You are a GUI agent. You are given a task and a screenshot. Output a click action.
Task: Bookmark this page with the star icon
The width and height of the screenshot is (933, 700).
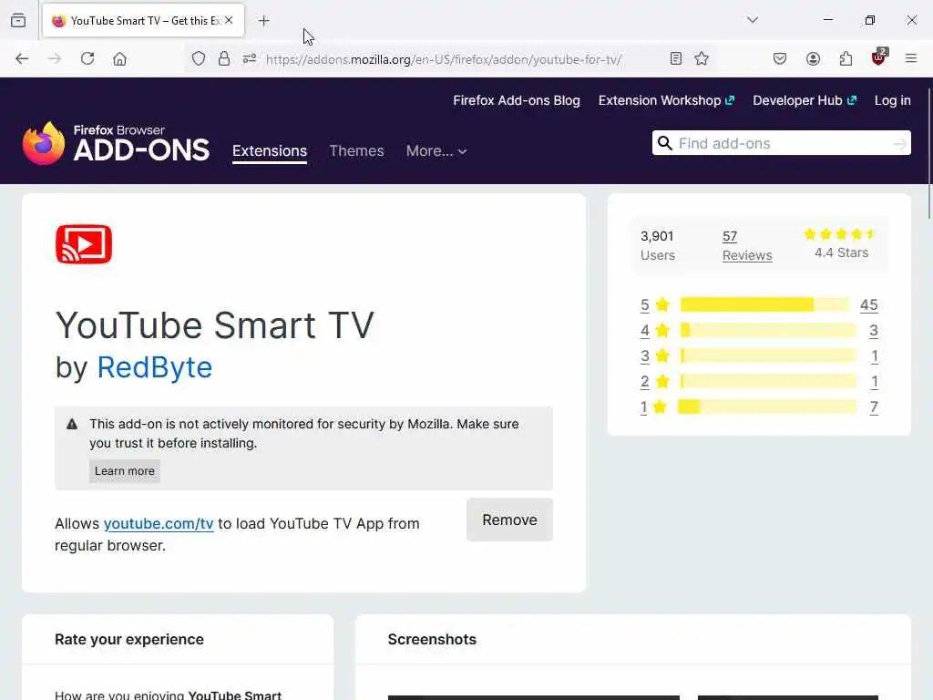[702, 58]
